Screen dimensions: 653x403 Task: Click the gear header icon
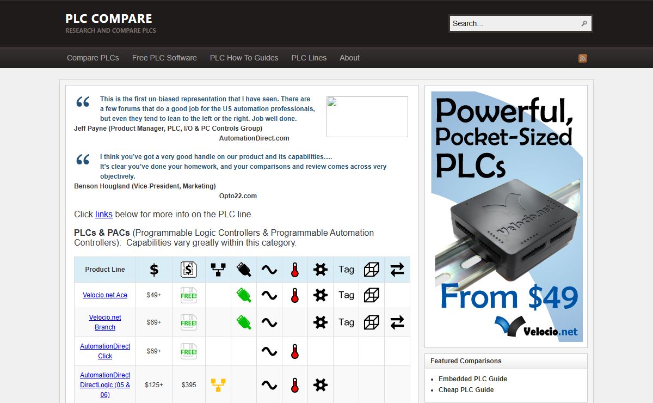coord(321,270)
